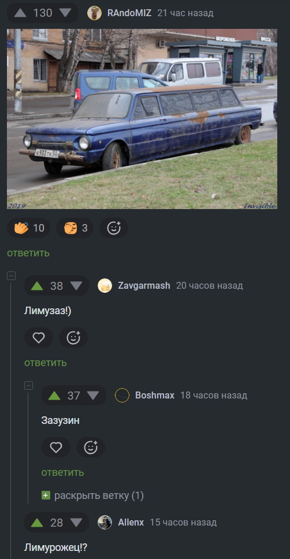Reply to Zavgarmash's comment via 'ответить'

(x=45, y=363)
